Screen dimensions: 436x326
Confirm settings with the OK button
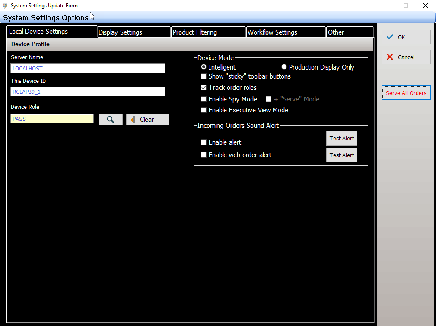tap(406, 37)
